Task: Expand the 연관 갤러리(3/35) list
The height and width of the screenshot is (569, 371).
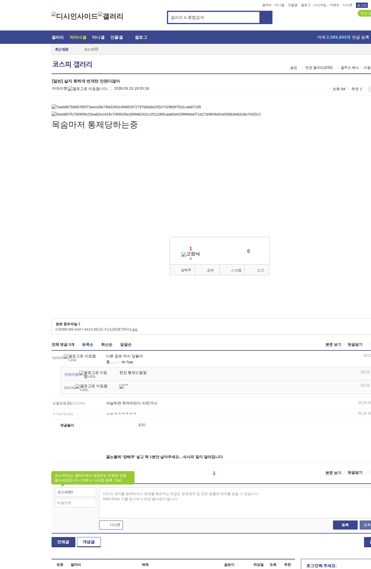Action: pyautogui.click(x=319, y=68)
